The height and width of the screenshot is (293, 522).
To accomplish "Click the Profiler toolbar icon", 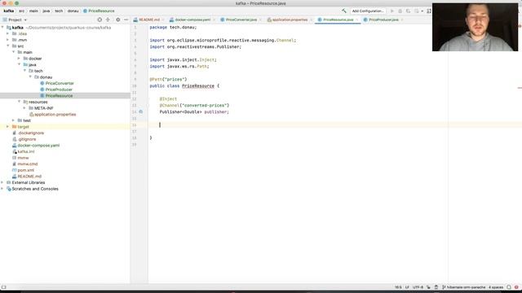I will pos(416,11).
